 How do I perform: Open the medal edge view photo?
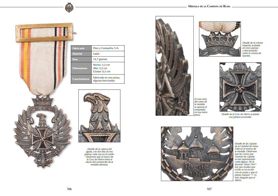point(174,66)
